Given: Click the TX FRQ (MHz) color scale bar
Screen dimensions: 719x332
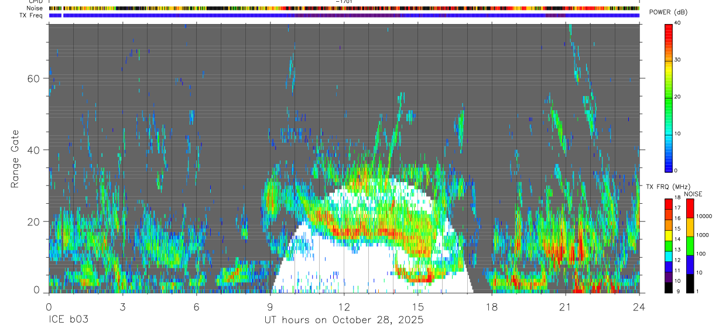Looking at the screenshot, I should click(x=668, y=245).
